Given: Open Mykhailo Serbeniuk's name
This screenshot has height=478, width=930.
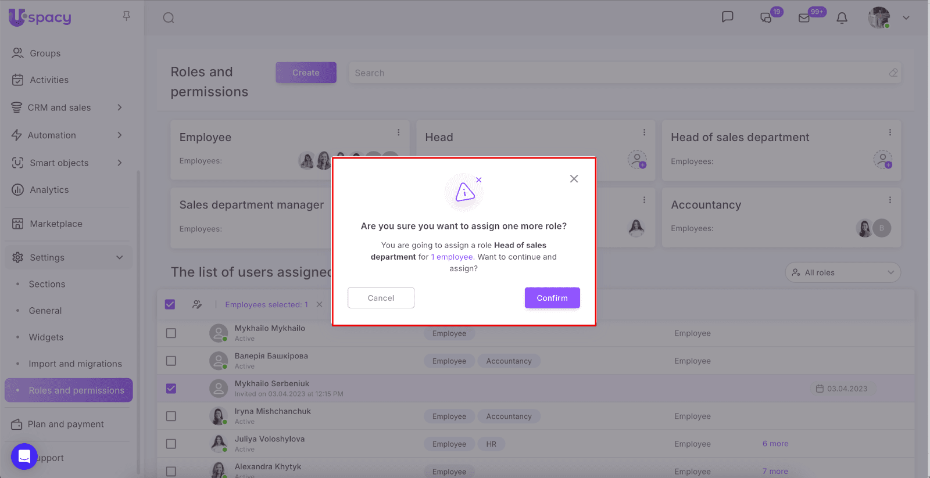Looking at the screenshot, I should (272, 384).
